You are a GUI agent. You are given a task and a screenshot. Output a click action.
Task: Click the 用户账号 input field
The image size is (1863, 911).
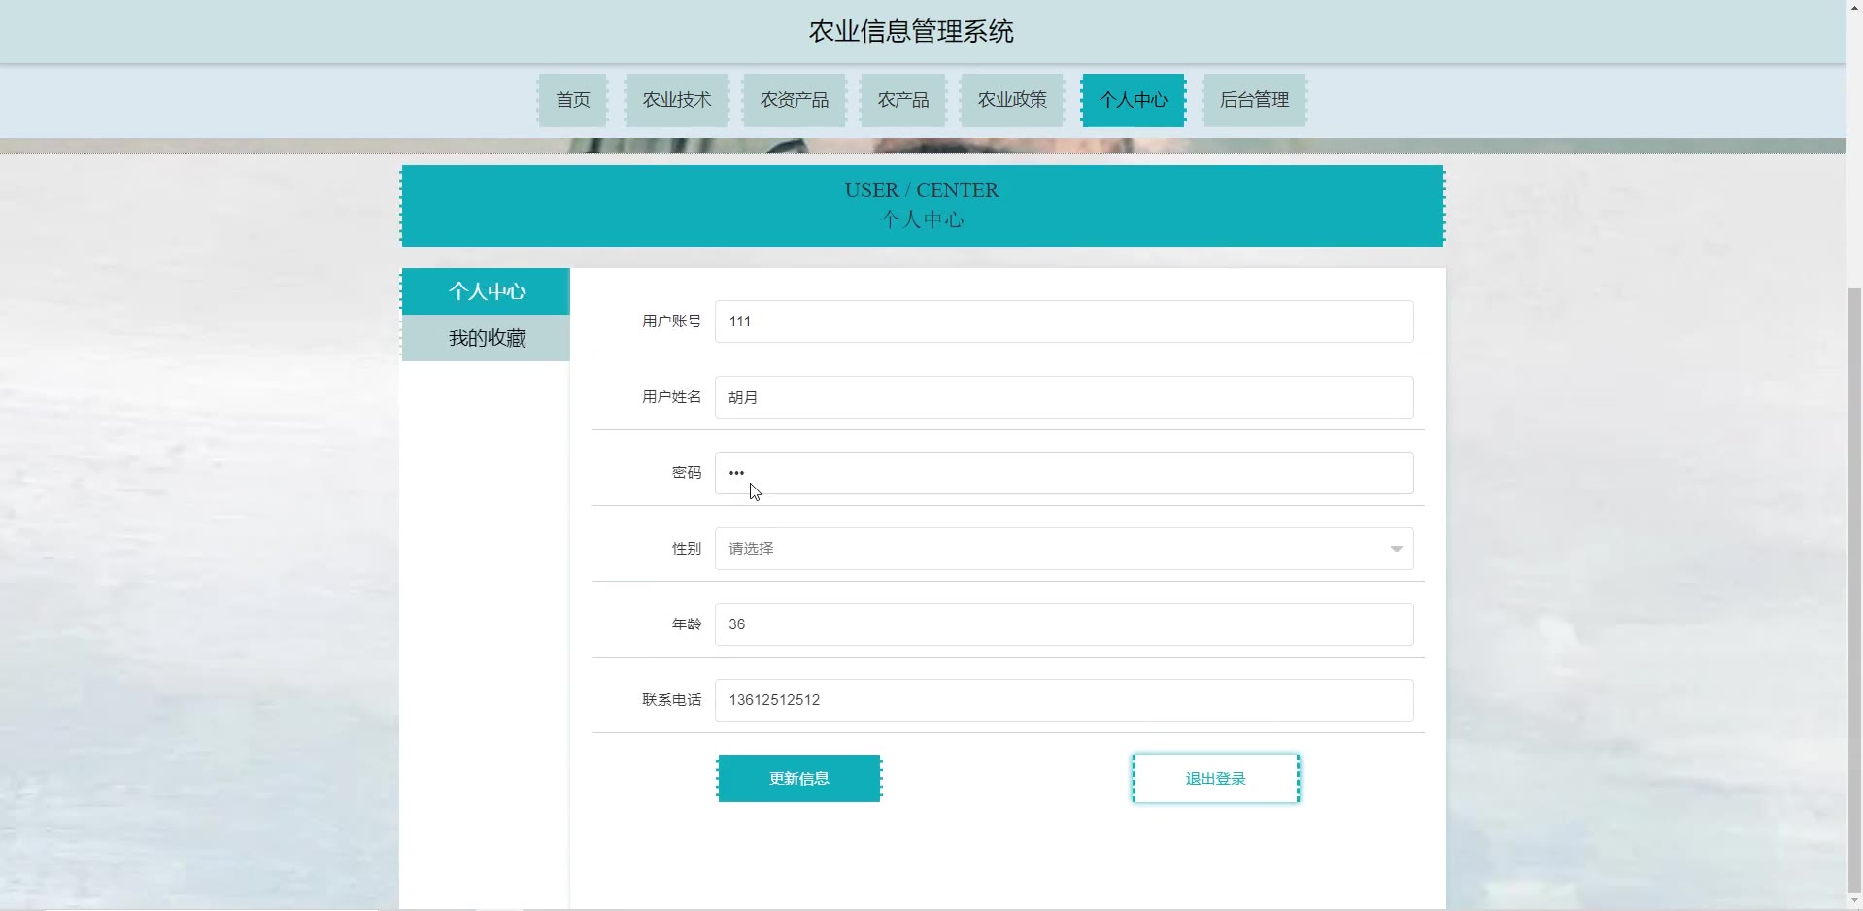coord(1064,321)
